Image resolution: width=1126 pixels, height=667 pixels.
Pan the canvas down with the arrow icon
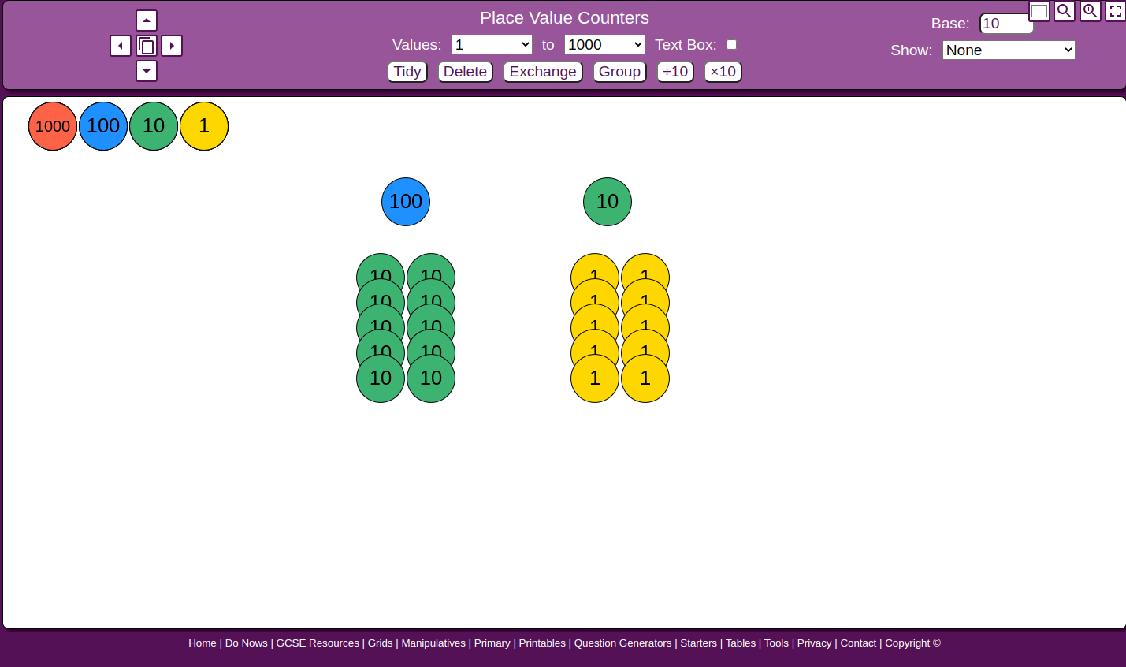146,71
